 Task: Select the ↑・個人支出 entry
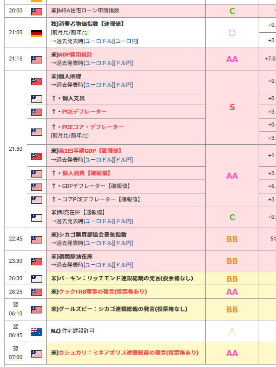click(x=68, y=98)
